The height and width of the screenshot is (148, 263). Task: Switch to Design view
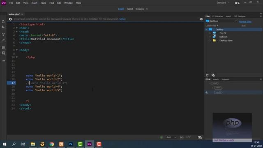[140, 9]
